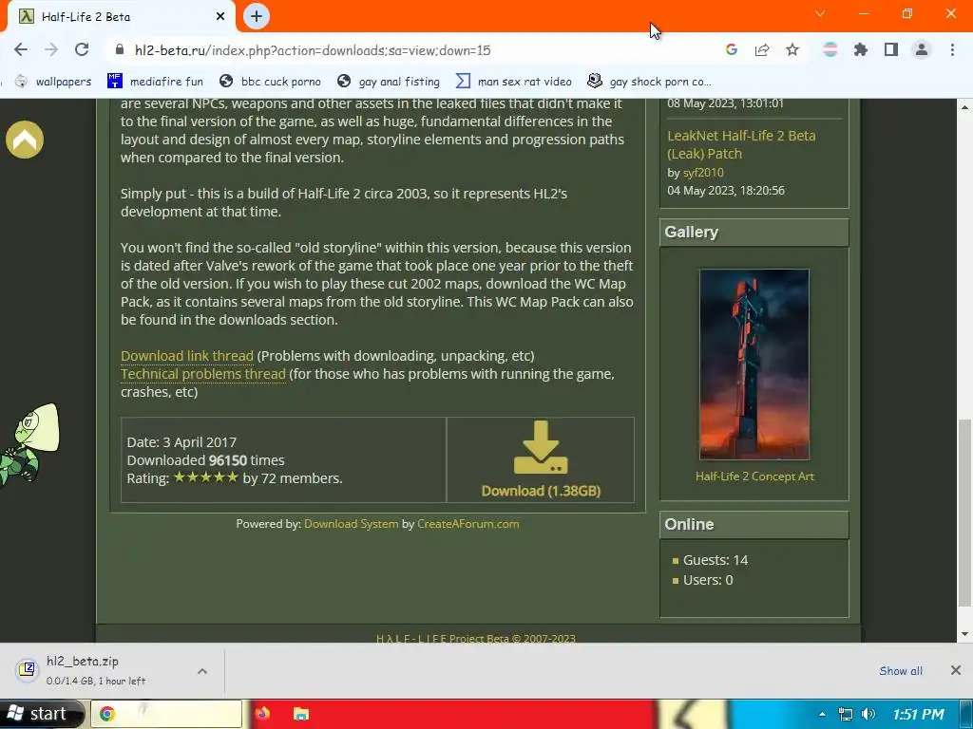Click the 1:51 PM taskbar clock
Screen dimensions: 973x729
pyautogui.click(x=919, y=714)
